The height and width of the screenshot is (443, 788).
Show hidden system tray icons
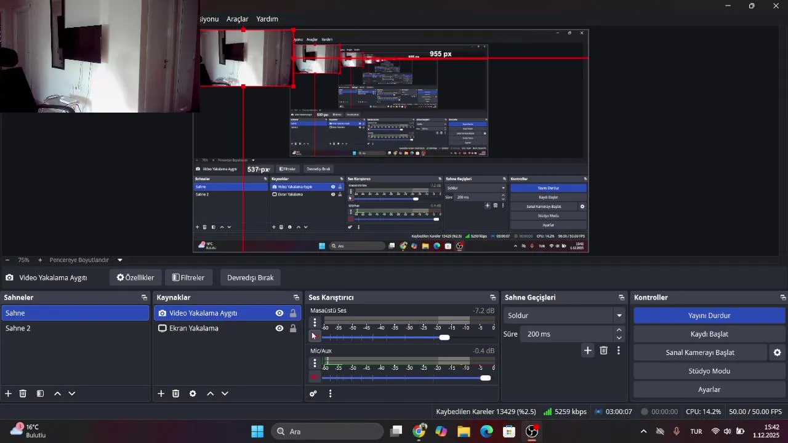643,431
